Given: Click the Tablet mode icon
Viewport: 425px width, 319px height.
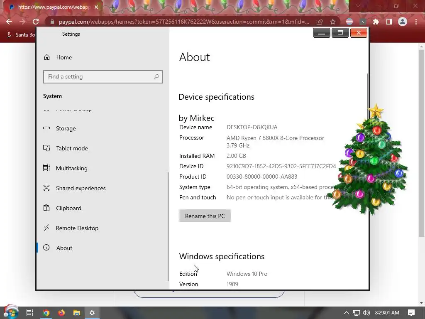Looking at the screenshot, I should pyautogui.click(x=46, y=148).
